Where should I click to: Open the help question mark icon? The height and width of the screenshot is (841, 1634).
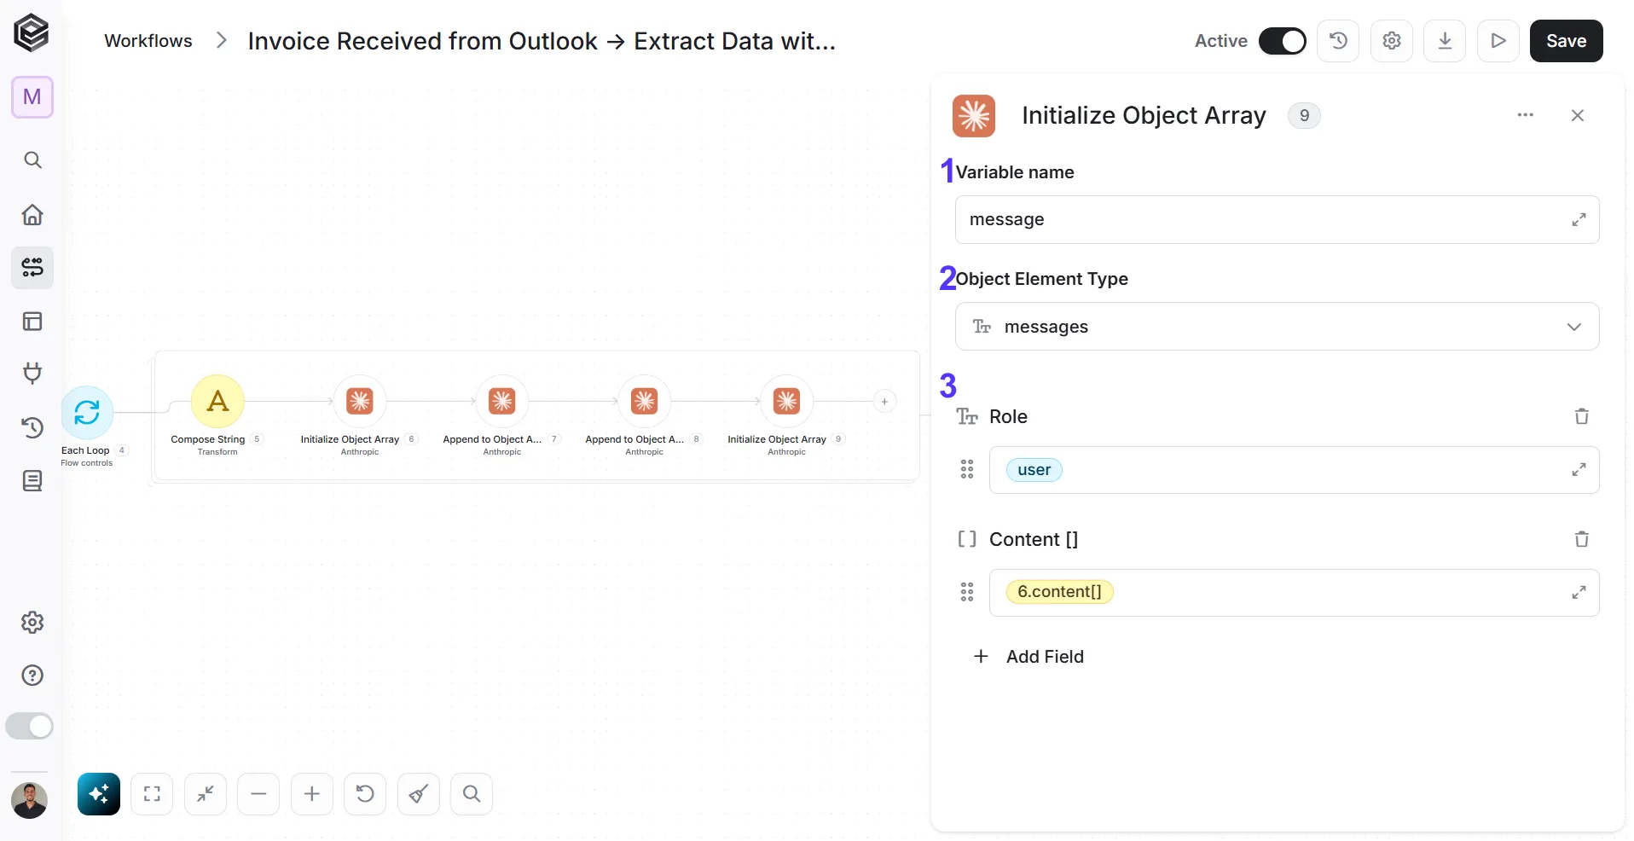tap(32, 676)
